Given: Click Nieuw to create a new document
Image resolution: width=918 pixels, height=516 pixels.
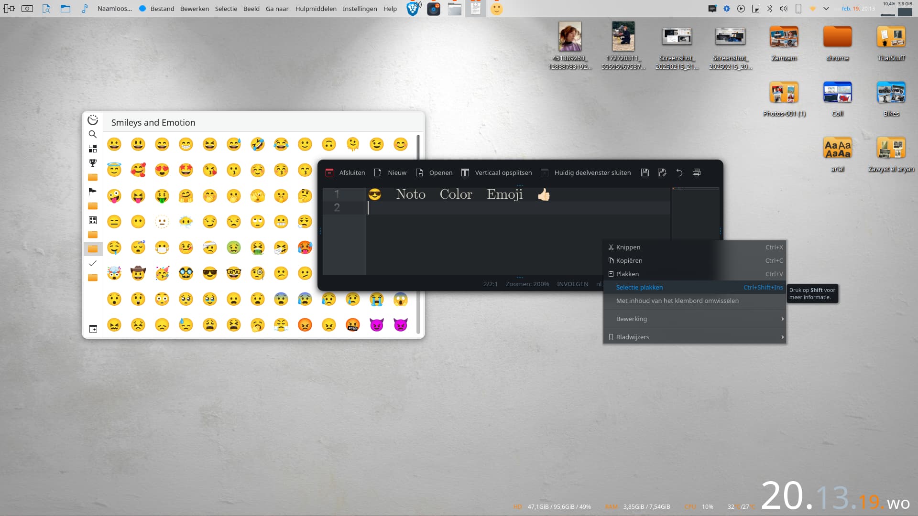Looking at the screenshot, I should [x=390, y=172].
